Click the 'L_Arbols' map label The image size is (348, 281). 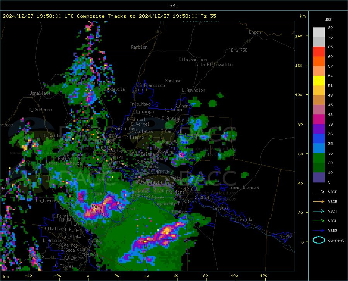pos(52,240)
